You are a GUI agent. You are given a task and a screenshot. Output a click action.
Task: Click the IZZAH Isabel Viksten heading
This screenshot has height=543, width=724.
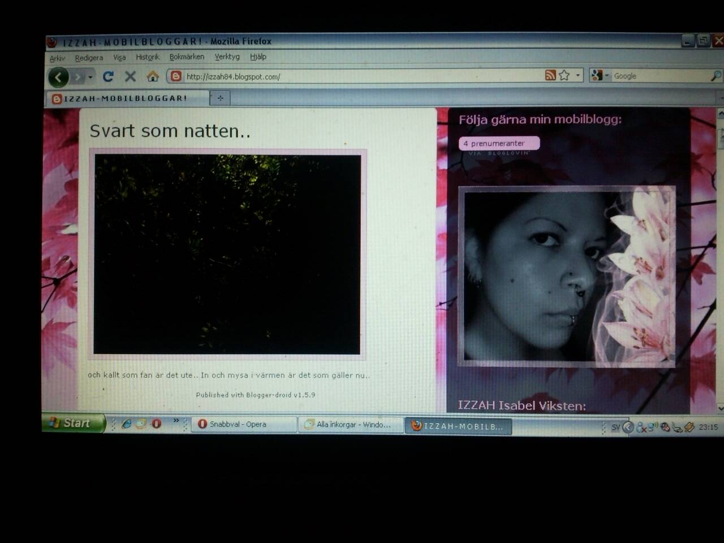point(522,405)
